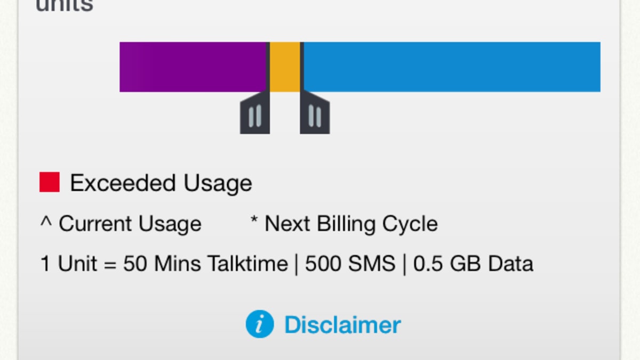Click the blue info icon beside Disclaimer
The image size is (640, 360).
point(259,324)
